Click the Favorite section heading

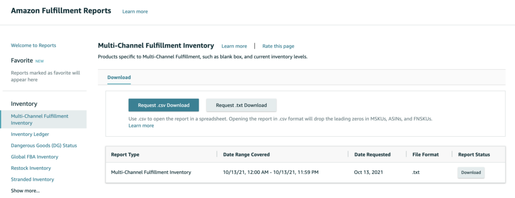(22, 61)
